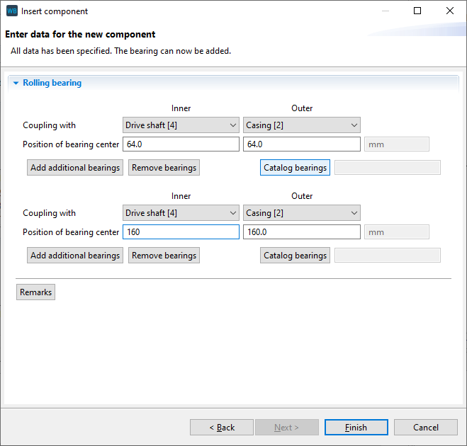Open first Catalog bearings button
This screenshot has height=446, width=467.
295,168
